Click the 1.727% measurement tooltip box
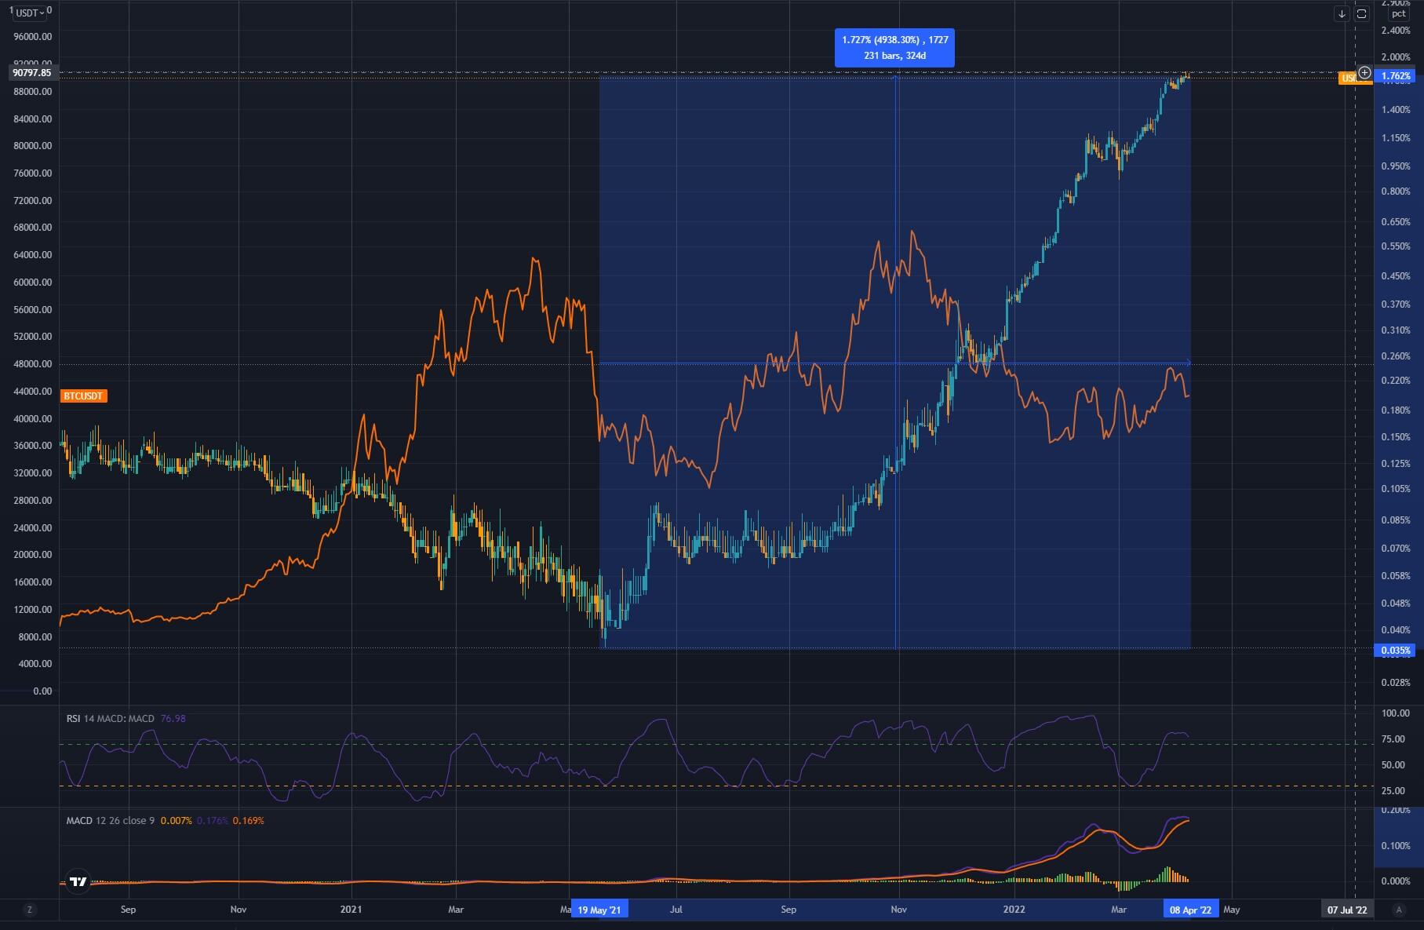 [894, 47]
